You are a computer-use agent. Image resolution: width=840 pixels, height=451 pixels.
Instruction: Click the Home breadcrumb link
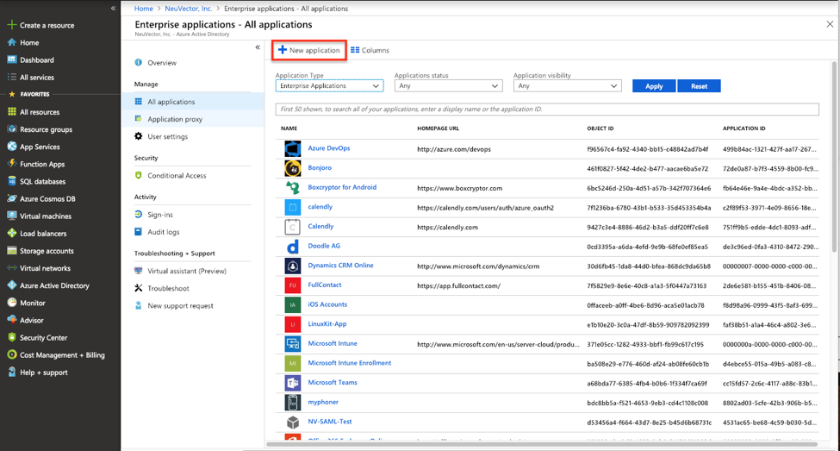[144, 9]
